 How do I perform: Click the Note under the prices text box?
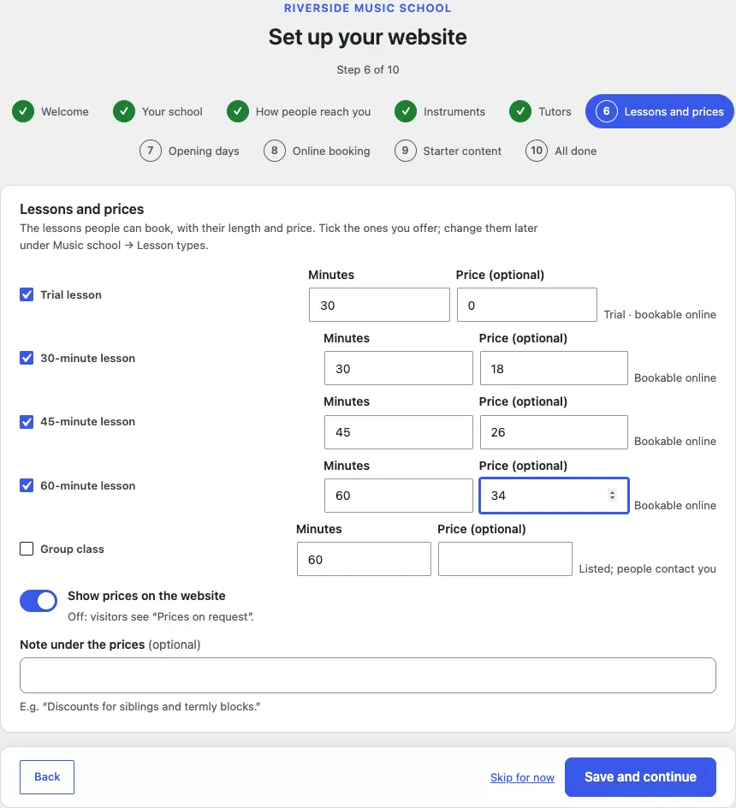[368, 675]
